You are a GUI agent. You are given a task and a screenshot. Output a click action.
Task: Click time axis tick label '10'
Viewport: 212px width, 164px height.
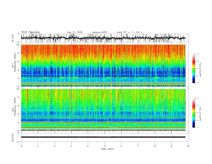(x=188, y=146)
